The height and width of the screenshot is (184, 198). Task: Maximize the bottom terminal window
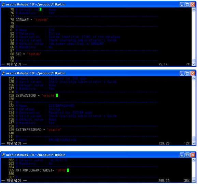point(187,155)
